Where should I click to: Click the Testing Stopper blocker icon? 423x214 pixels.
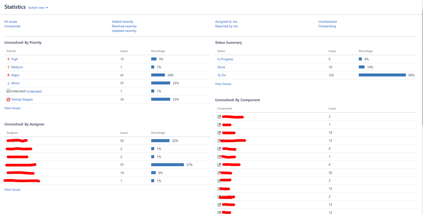[8, 99]
